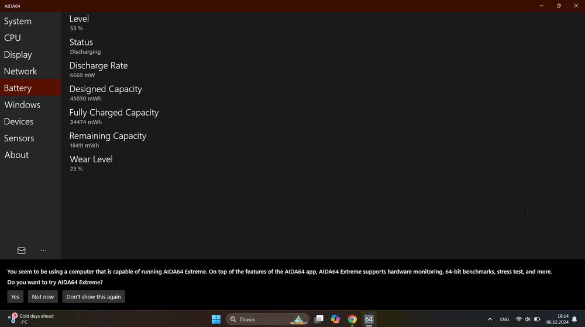
Task: Close the AIDA64 window
Action: pos(576,6)
